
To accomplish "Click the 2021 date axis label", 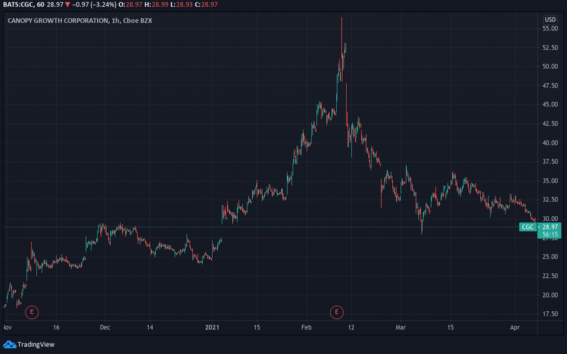I will (212, 327).
